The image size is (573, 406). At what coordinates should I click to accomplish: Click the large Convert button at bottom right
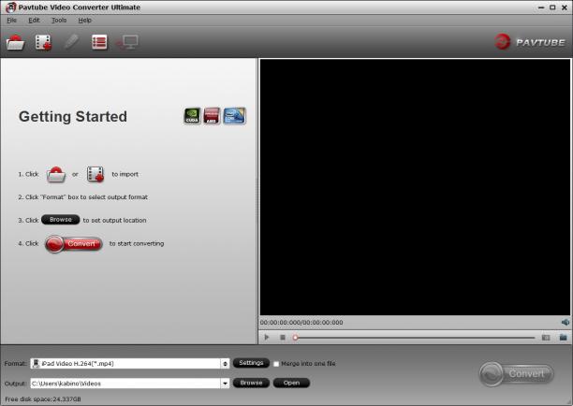point(517,374)
